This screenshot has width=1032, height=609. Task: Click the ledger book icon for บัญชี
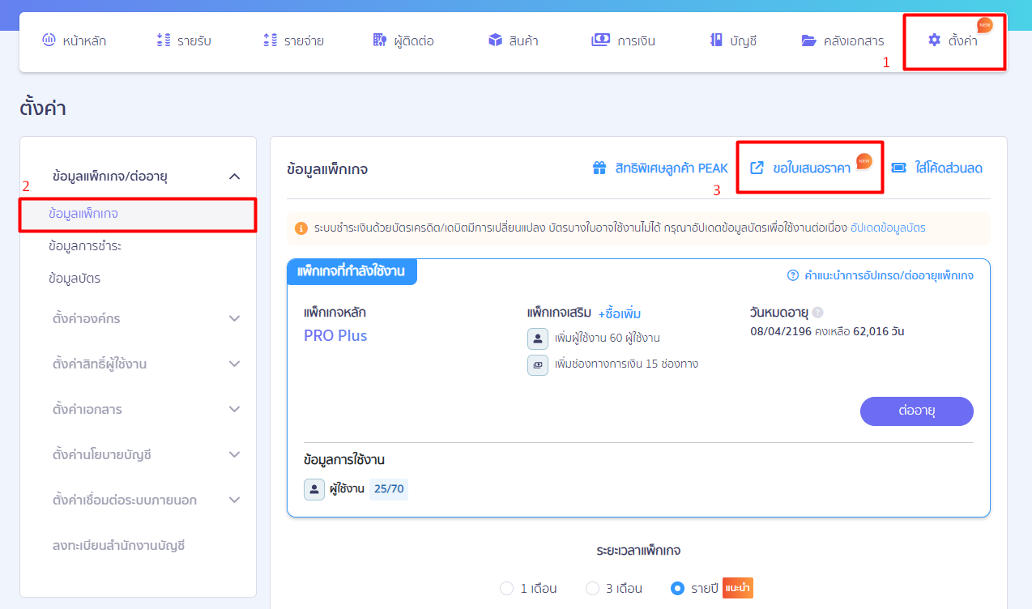[x=716, y=40]
